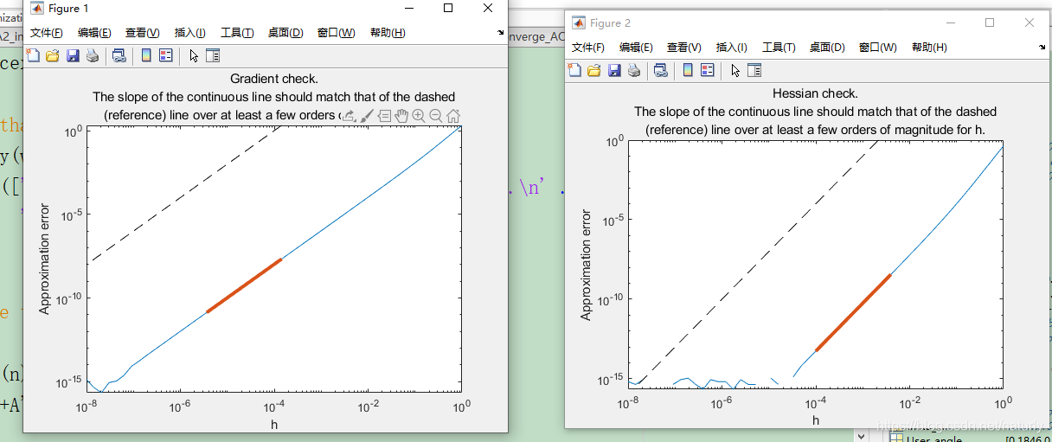Viewport: 1052px width, 442px height.
Task: Close the Figure 1 window
Action: click(489, 9)
